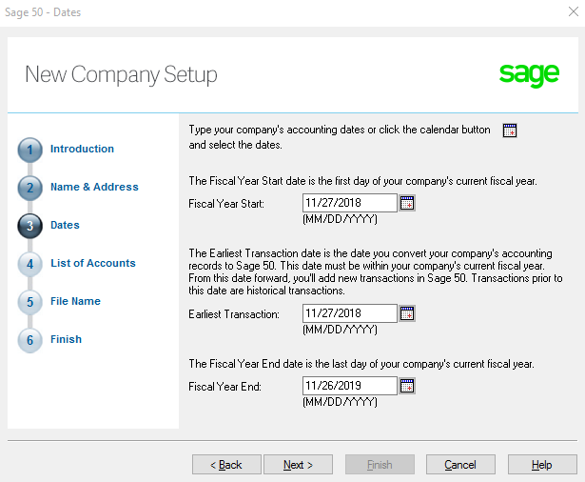Close the Sage 50 Dates window
The width and height of the screenshot is (585, 482).
pos(574,11)
